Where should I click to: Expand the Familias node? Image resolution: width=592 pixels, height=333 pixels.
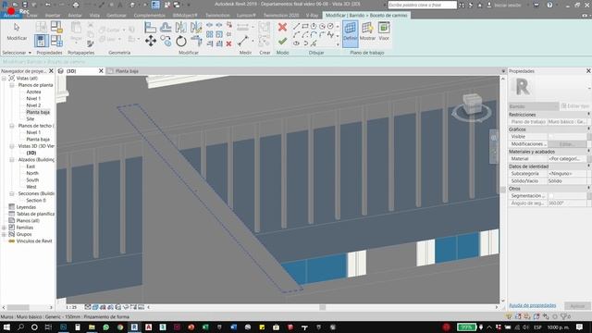[x=4, y=228]
